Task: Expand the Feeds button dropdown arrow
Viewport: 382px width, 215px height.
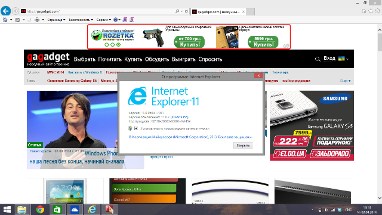Action: [24, 20]
